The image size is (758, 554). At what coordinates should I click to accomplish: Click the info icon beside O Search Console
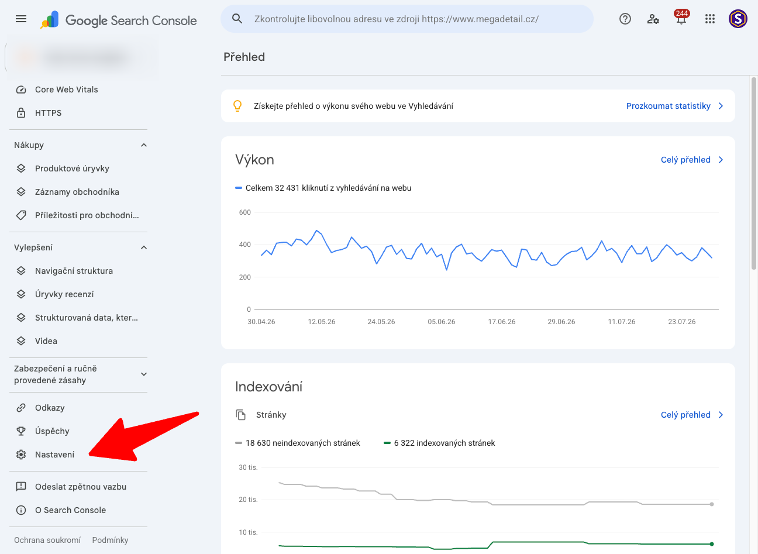21,510
